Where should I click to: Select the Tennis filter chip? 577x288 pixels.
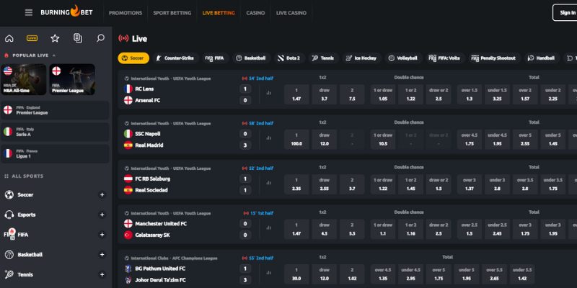pyautogui.click(x=324, y=58)
